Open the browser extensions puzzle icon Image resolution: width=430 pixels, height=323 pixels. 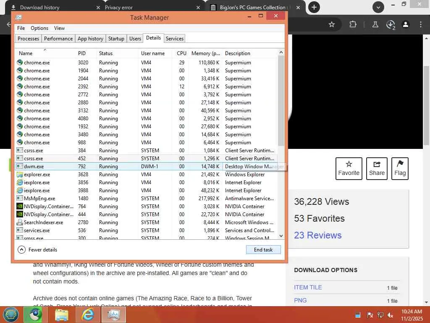[353, 24]
